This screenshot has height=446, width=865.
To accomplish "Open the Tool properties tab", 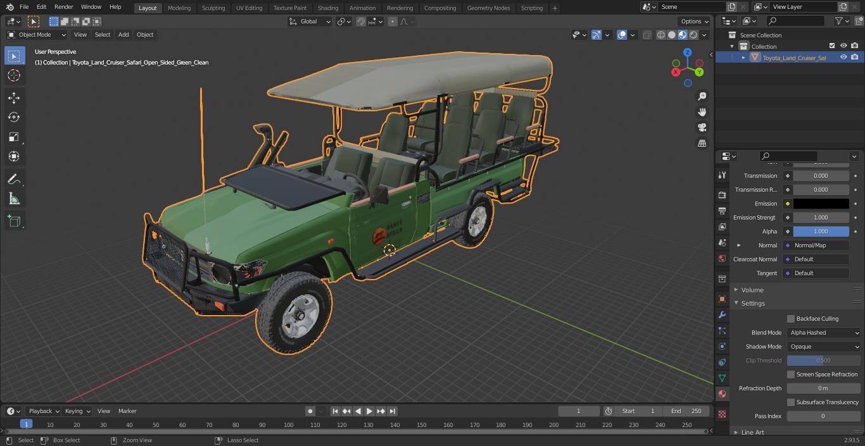I will pyautogui.click(x=722, y=175).
